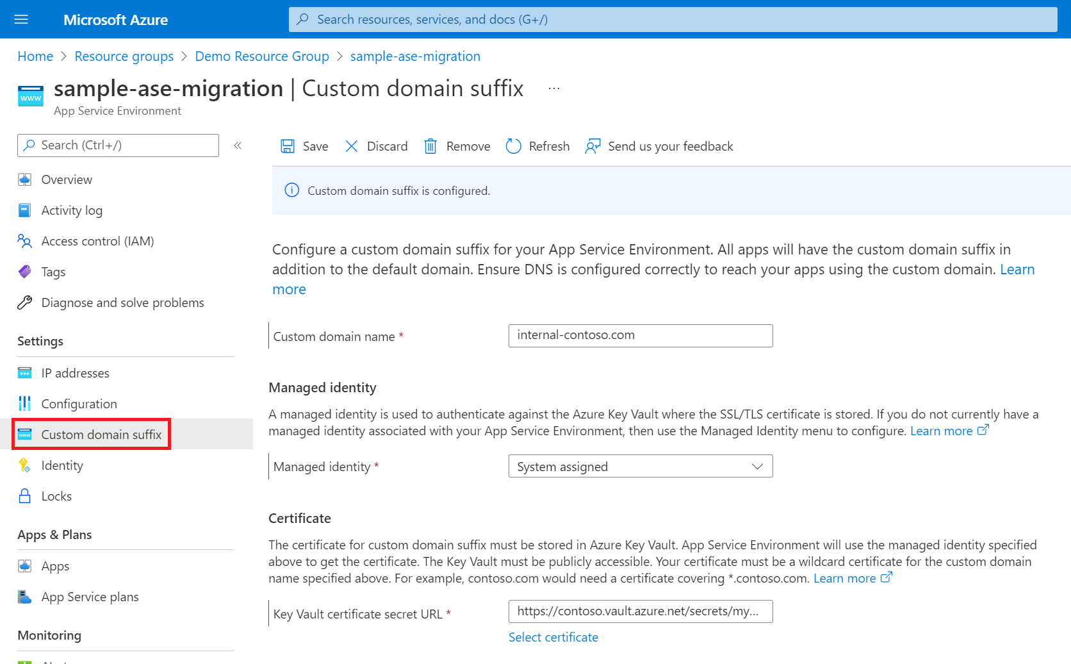Click the Discard X icon
Viewport: 1071px width, 664px height.
click(352, 146)
